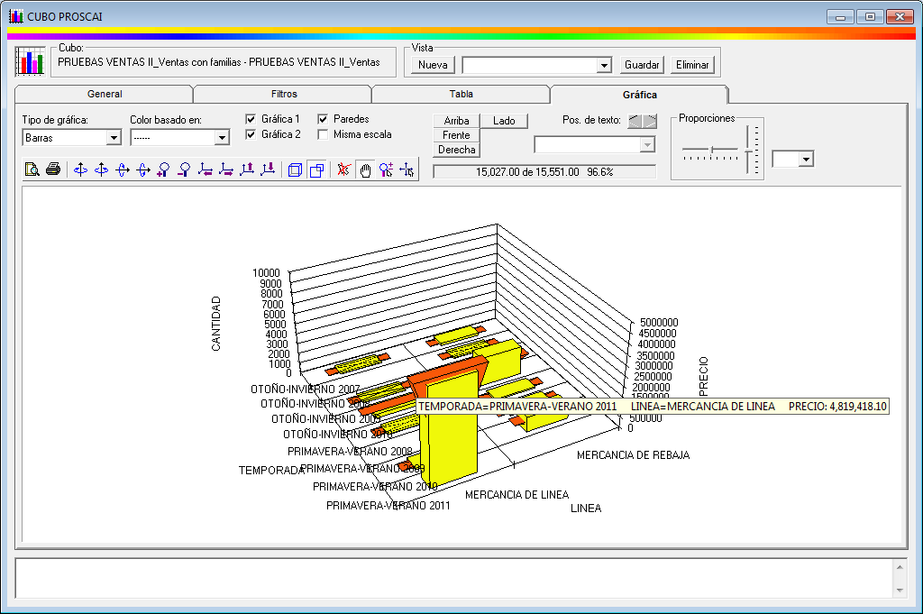This screenshot has height=614, width=923.
Task: Click the MERCANCIA DE LINEA axis label
Action: point(516,495)
